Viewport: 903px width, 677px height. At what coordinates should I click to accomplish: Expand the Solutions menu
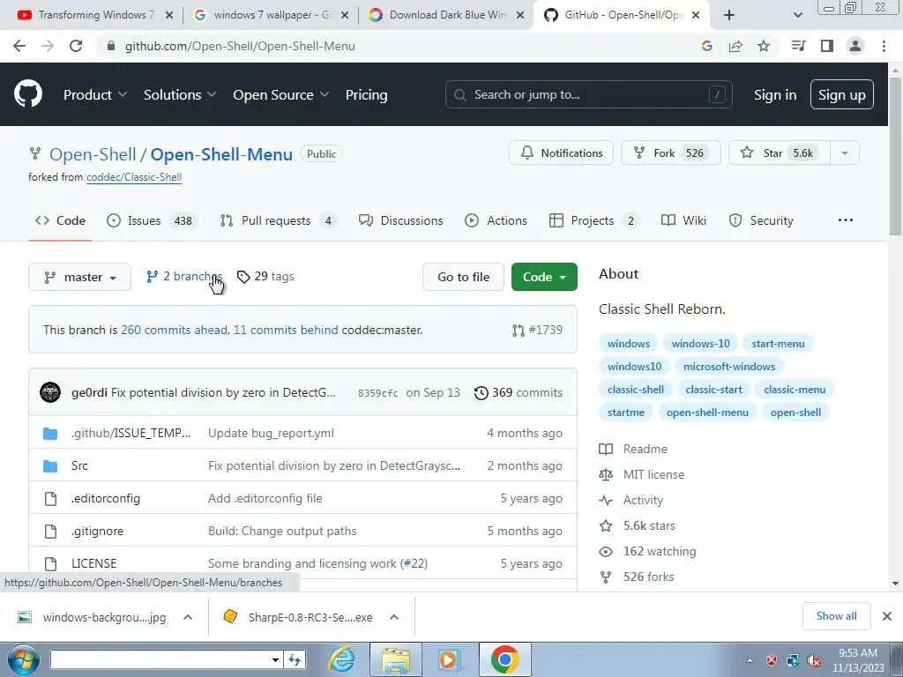coord(180,94)
